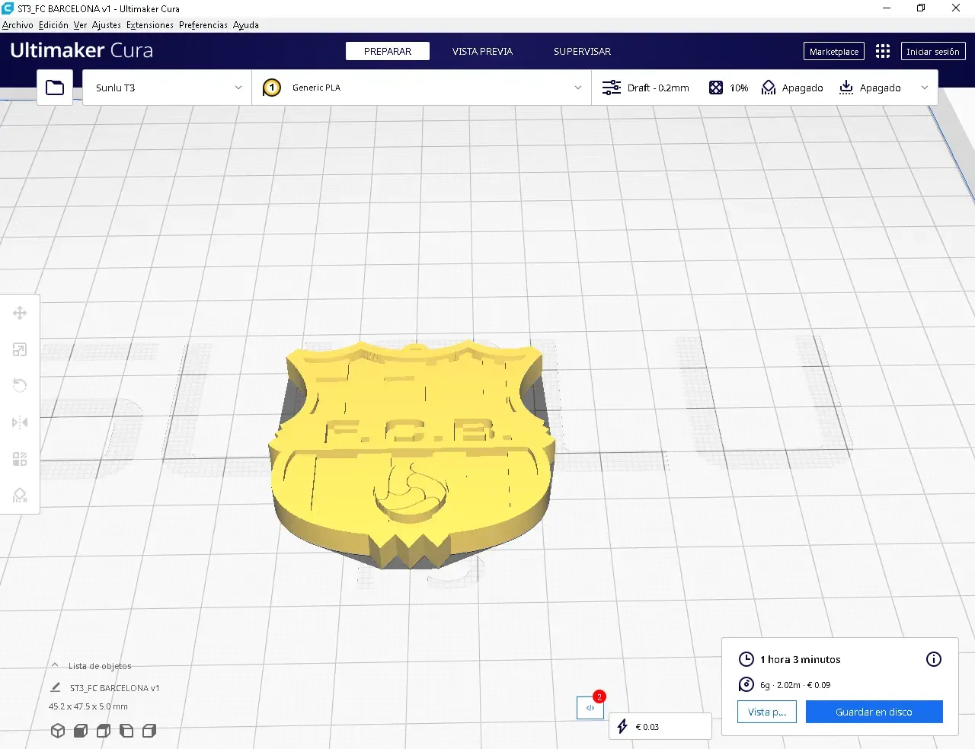The height and width of the screenshot is (749, 975).
Task: Switch to top view cube icon
Action: pos(104,731)
